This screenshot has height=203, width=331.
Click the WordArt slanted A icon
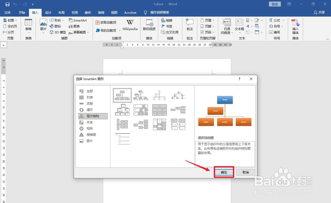point(248,26)
